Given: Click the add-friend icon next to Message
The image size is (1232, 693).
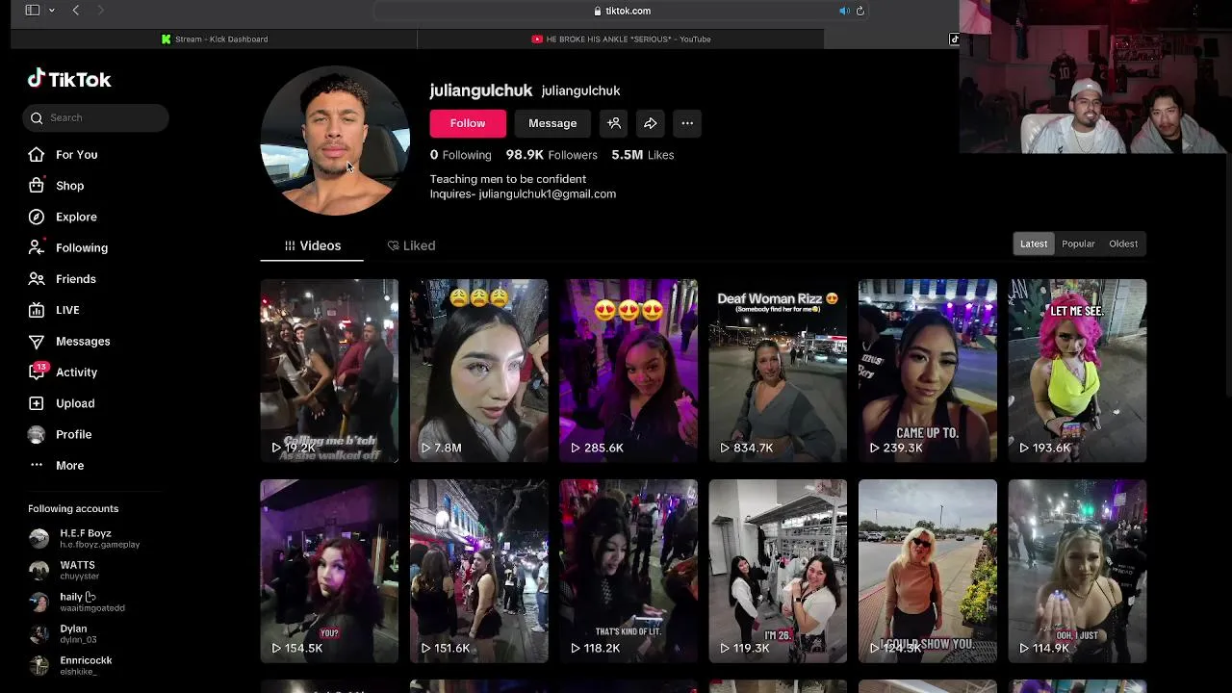Looking at the screenshot, I should tap(614, 123).
